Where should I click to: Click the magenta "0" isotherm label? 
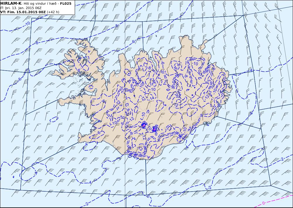[263, 203]
